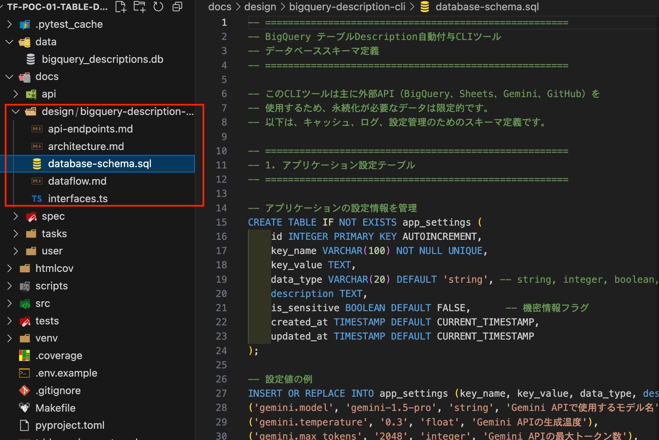Click the markdown icon beside dataflow.md

[37, 181]
